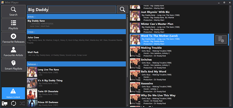Click into the Big Daddy search field
The image size is (233, 108).
pos(71,10)
